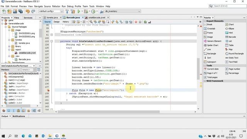This screenshot has width=247, height=139.
Task: Click the Debug Project icon
Action: [86, 11]
